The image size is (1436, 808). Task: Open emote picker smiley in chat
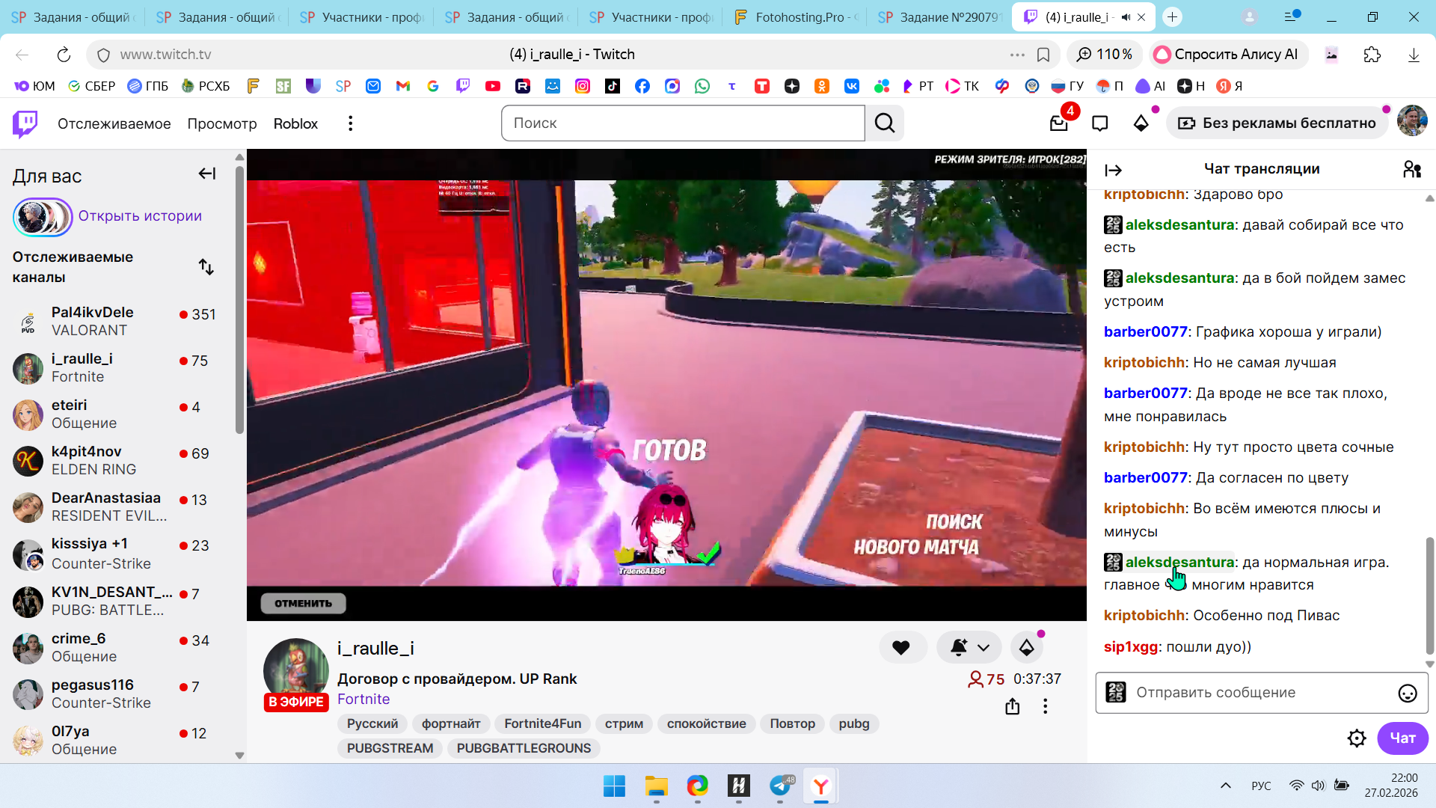pos(1407,694)
